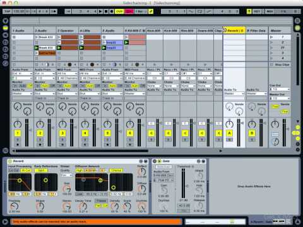Toggle the MIDI map mode switch
303x227 pixels.
(x=270, y=11)
